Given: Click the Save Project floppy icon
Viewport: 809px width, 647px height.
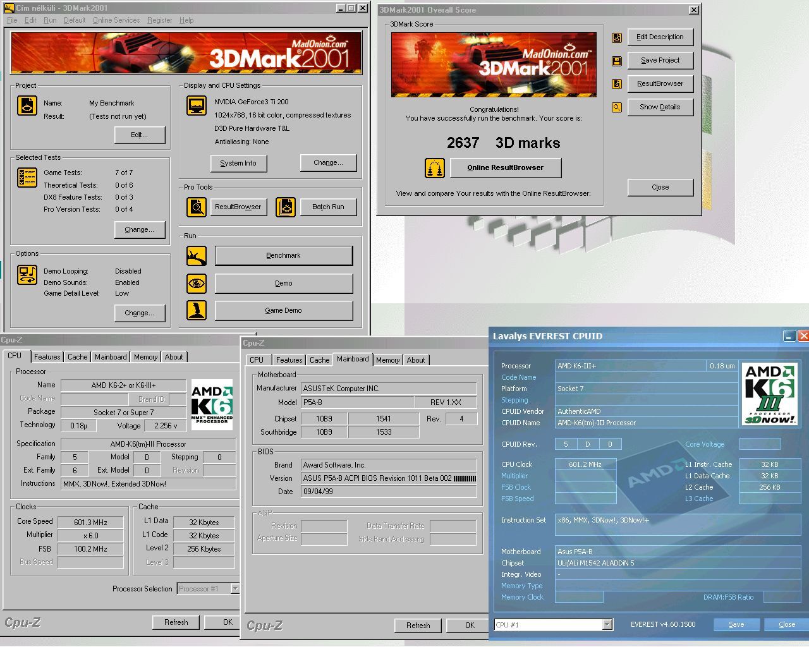Looking at the screenshot, I should coord(617,61).
